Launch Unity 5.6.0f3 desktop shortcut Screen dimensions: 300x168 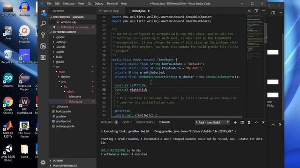(x=8, y=153)
